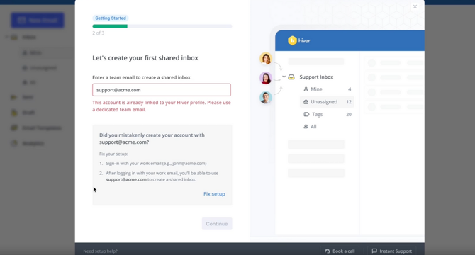Click the Instant Support chat bubble icon
Viewport: 475px width, 255px height.
pyautogui.click(x=374, y=251)
